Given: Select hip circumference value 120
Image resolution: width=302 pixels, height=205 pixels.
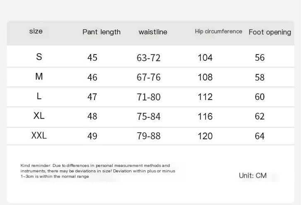Looking at the screenshot, I should click(205, 136).
